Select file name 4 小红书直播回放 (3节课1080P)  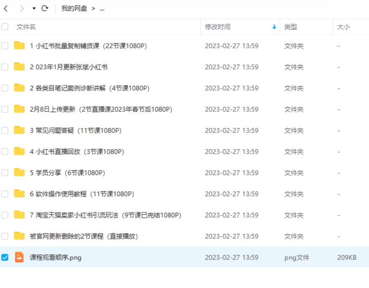77,152
